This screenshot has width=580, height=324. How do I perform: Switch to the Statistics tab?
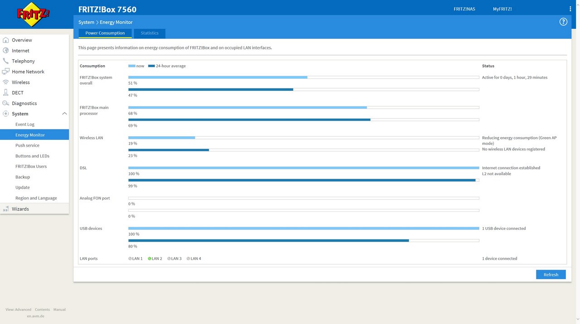pos(150,33)
